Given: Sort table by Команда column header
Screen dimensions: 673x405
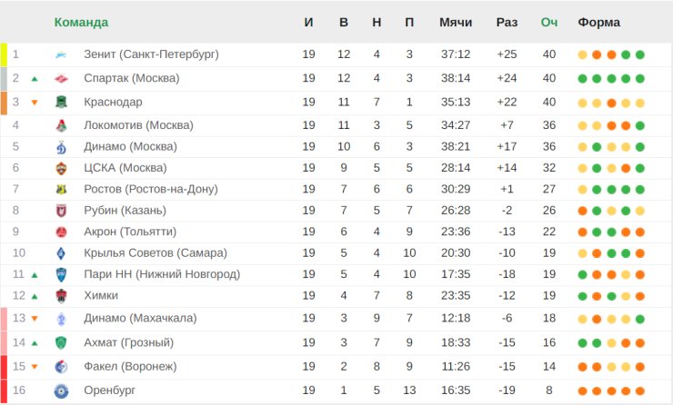Looking at the screenshot, I should pyautogui.click(x=81, y=22).
